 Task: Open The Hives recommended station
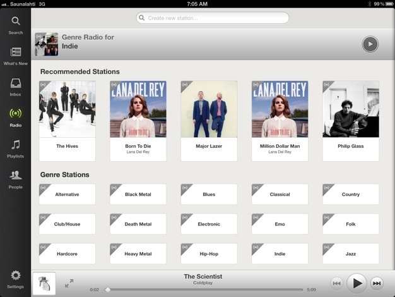click(x=68, y=121)
